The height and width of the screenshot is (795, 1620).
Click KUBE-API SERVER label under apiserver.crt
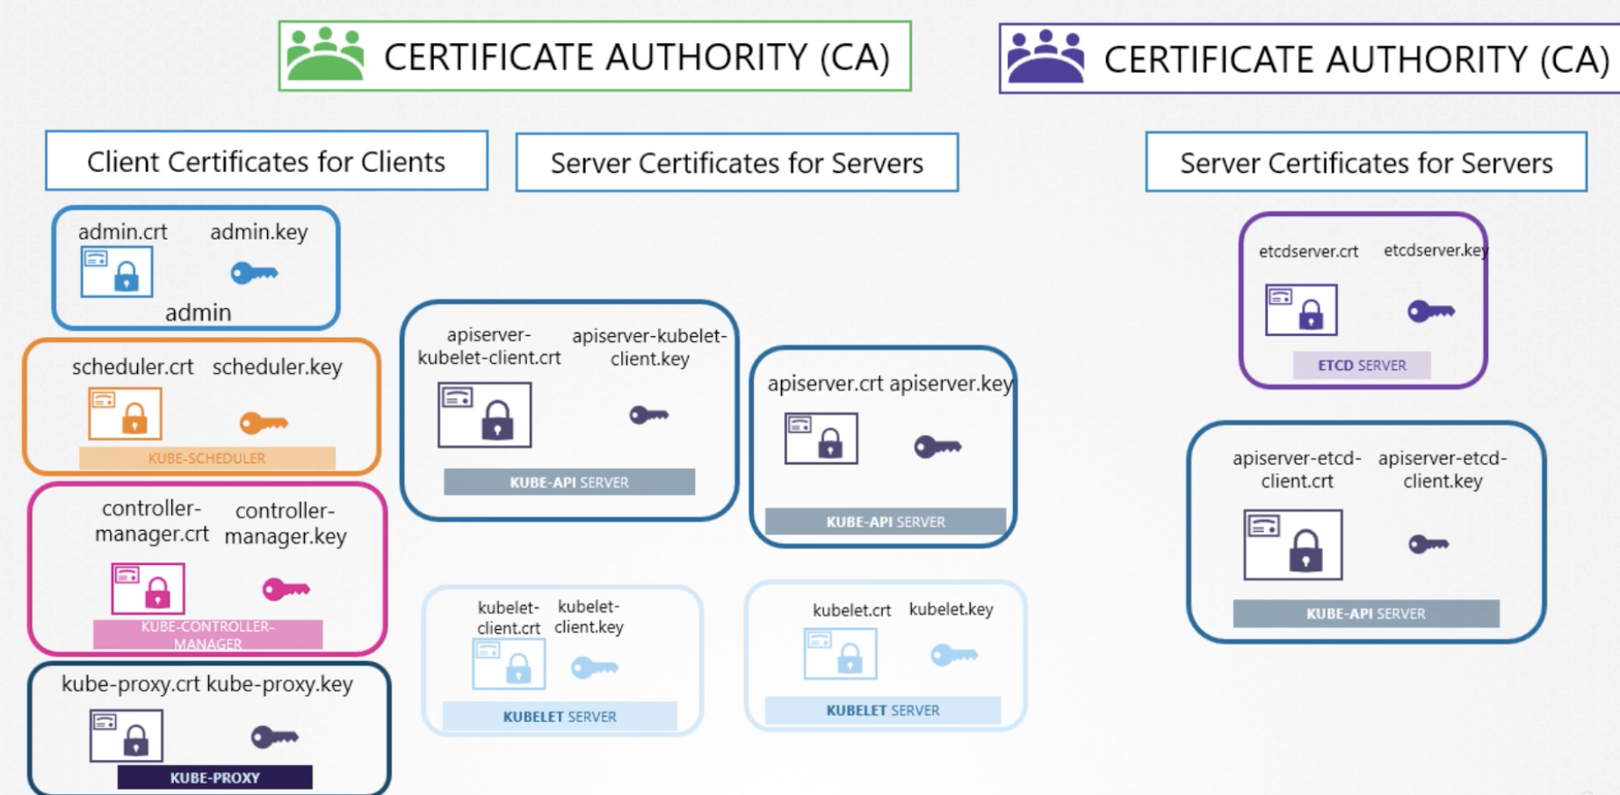pyautogui.click(x=886, y=521)
